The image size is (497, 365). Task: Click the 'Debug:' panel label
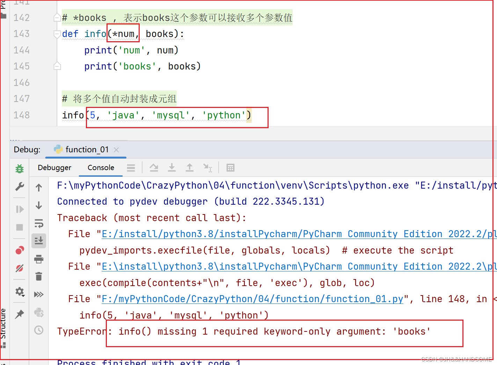pos(27,149)
